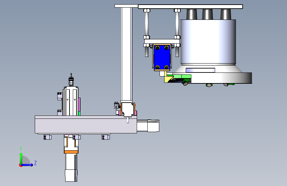Select the motor at the beam's right end

point(148,126)
